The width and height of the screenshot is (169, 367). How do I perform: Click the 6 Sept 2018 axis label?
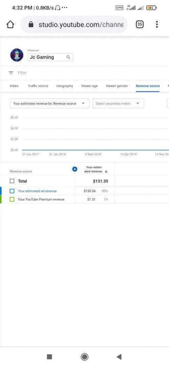[x=93, y=154]
